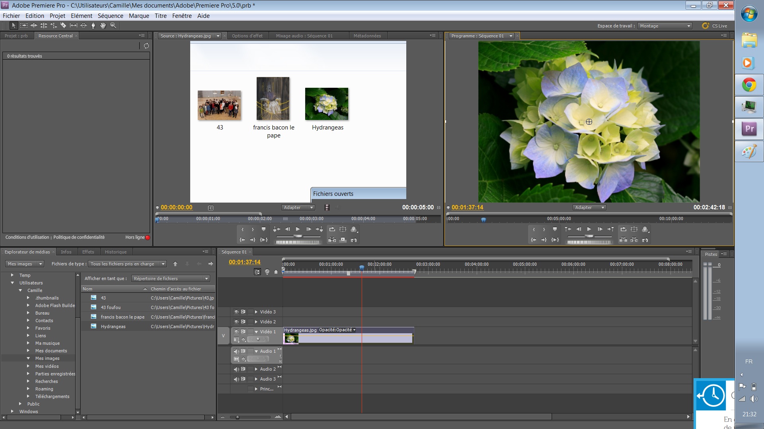
Task: Select the Selection arrow tool
Action: point(14,25)
